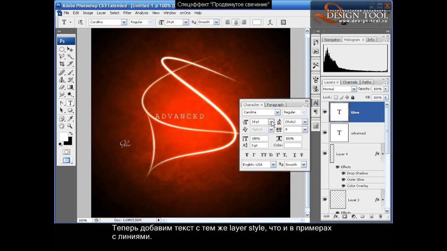This screenshot has width=447, height=251.
Task: Select the Path Selection arrow tool
Action: tap(62, 110)
